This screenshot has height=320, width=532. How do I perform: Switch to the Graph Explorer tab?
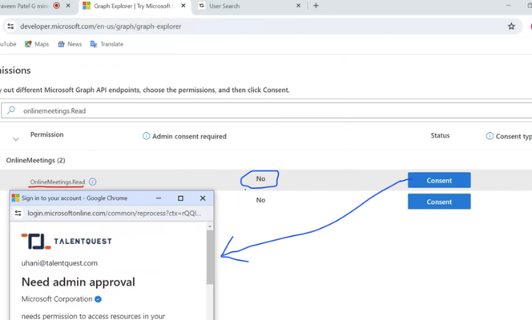click(x=135, y=6)
